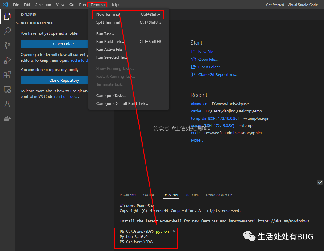Open the Testing beaker icon
The height and width of the screenshot is (251, 324).
7,104
